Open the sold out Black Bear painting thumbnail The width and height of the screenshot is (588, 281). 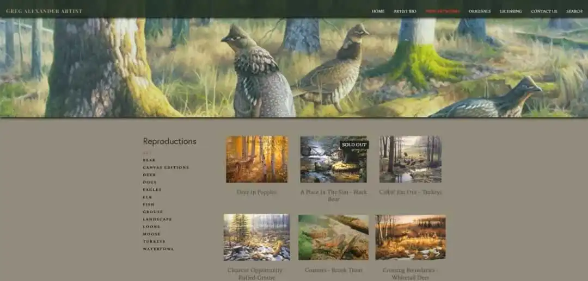(333, 159)
